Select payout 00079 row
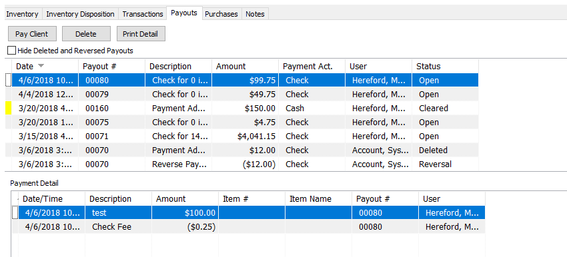Viewport: 567px width, 257px height. pyautogui.click(x=245, y=94)
